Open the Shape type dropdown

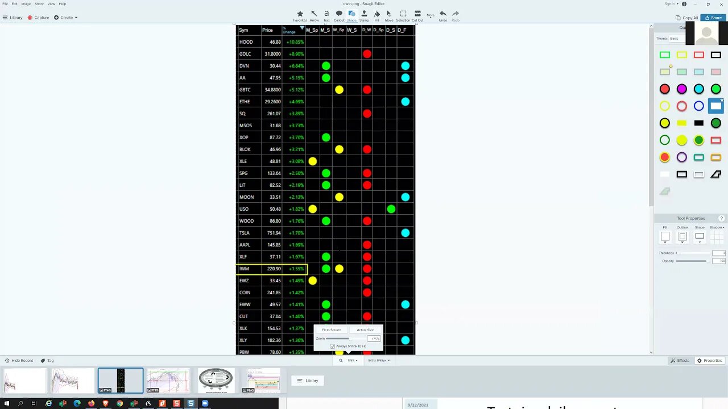coord(700,237)
